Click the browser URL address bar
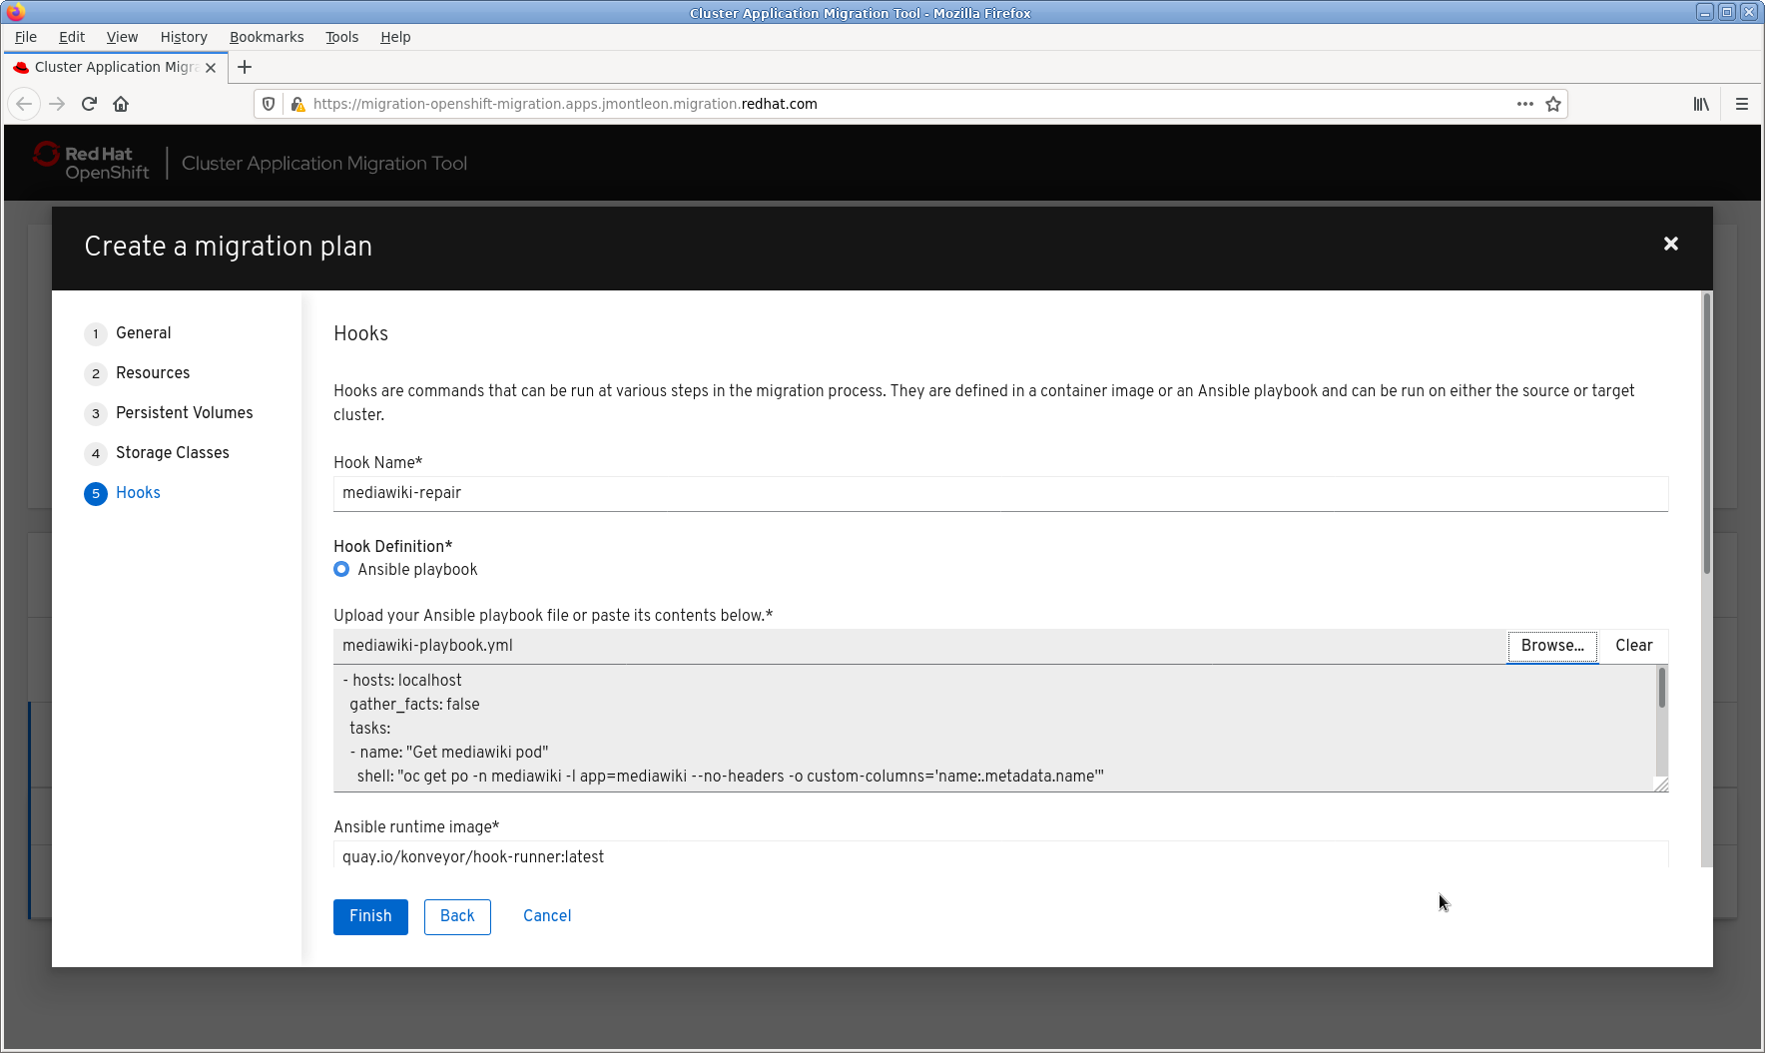The image size is (1765, 1053). 910,104
